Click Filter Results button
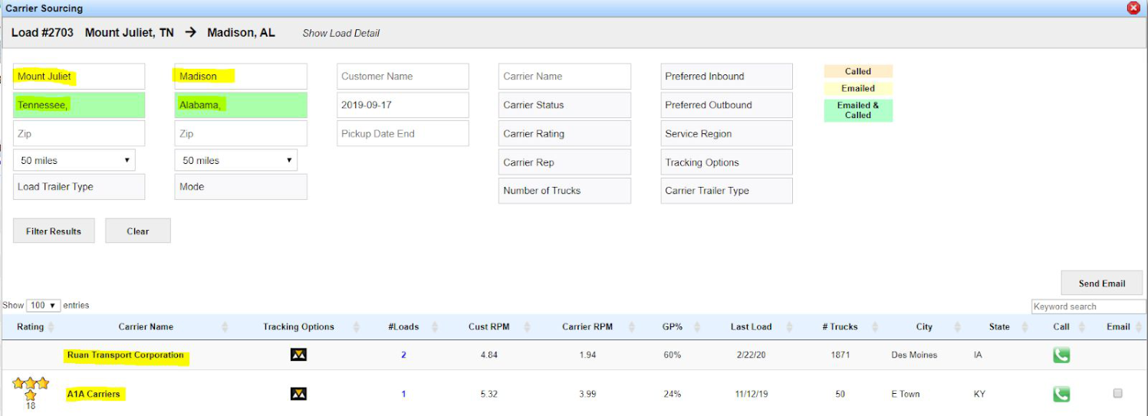The height and width of the screenshot is (416, 1148). [54, 231]
